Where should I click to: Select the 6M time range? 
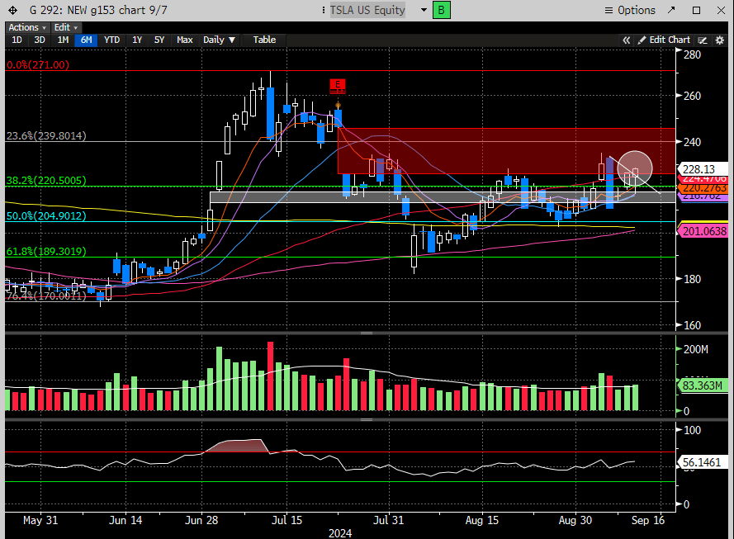[x=86, y=40]
